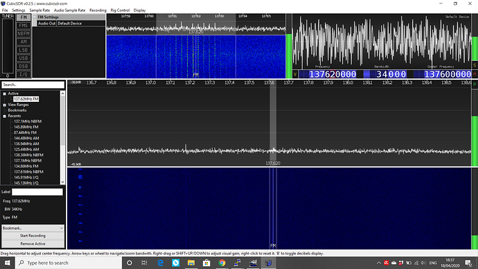478x269 pixels.
Task: Click into the bookmark Search field
Action: 33,85
